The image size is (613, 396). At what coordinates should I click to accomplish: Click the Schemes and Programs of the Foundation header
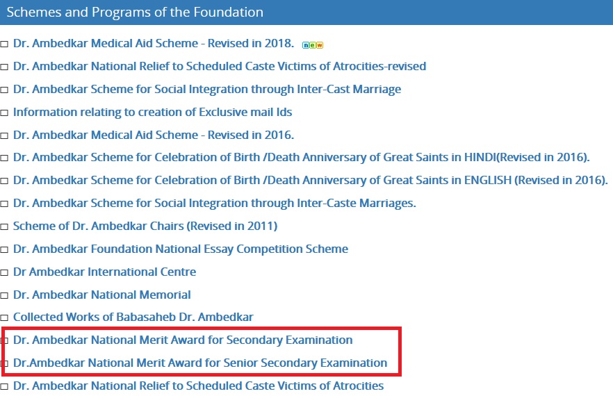[135, 13]
